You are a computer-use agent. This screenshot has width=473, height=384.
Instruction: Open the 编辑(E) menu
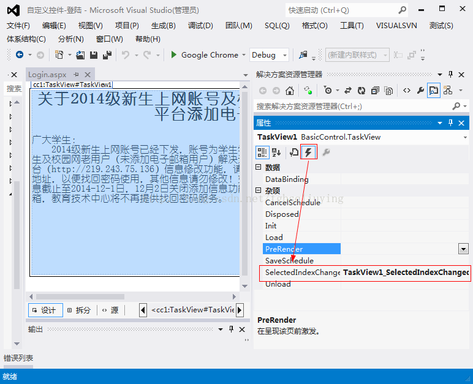[54, 26]
